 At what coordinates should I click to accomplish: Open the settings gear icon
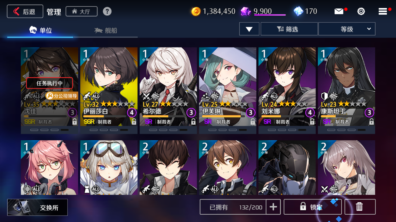point(361,11)
